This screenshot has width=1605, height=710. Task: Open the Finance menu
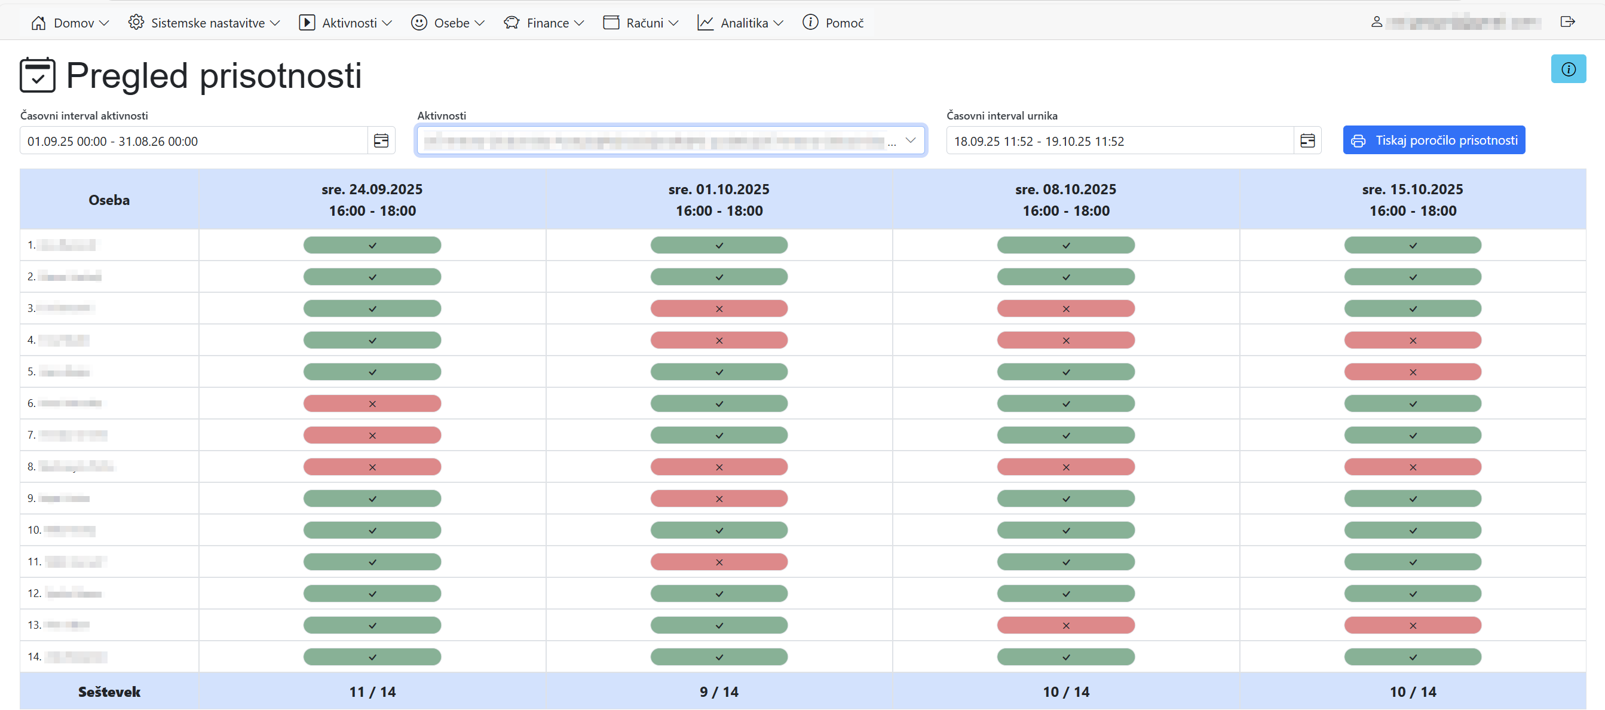(543, 23)
